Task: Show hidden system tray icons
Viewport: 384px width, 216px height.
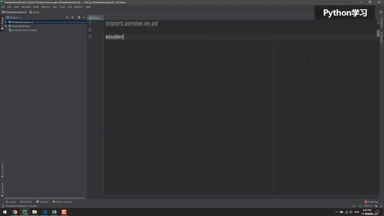Action: point(337,212)
